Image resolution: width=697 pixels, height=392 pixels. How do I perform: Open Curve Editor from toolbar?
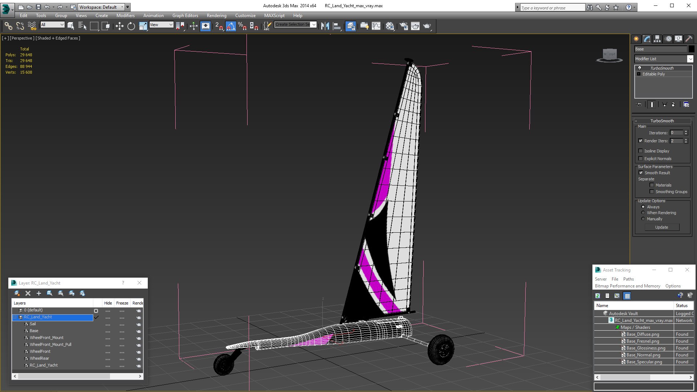[x=376, y=26]
